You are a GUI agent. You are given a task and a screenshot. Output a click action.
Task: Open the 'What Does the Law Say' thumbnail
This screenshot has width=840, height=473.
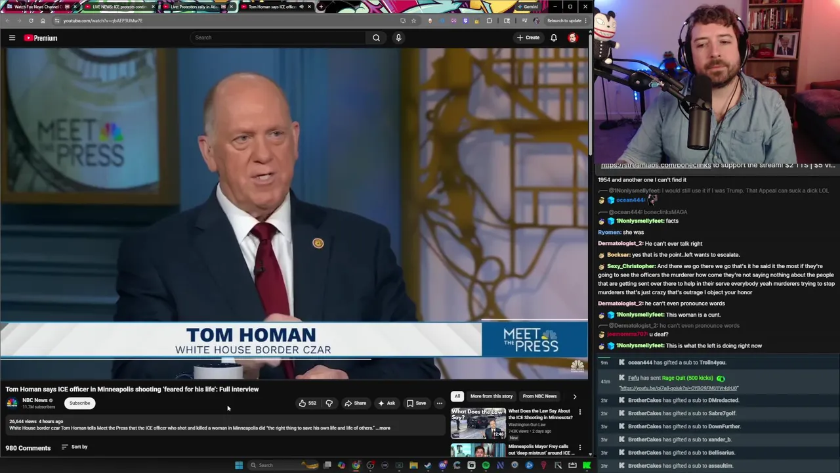478,424
